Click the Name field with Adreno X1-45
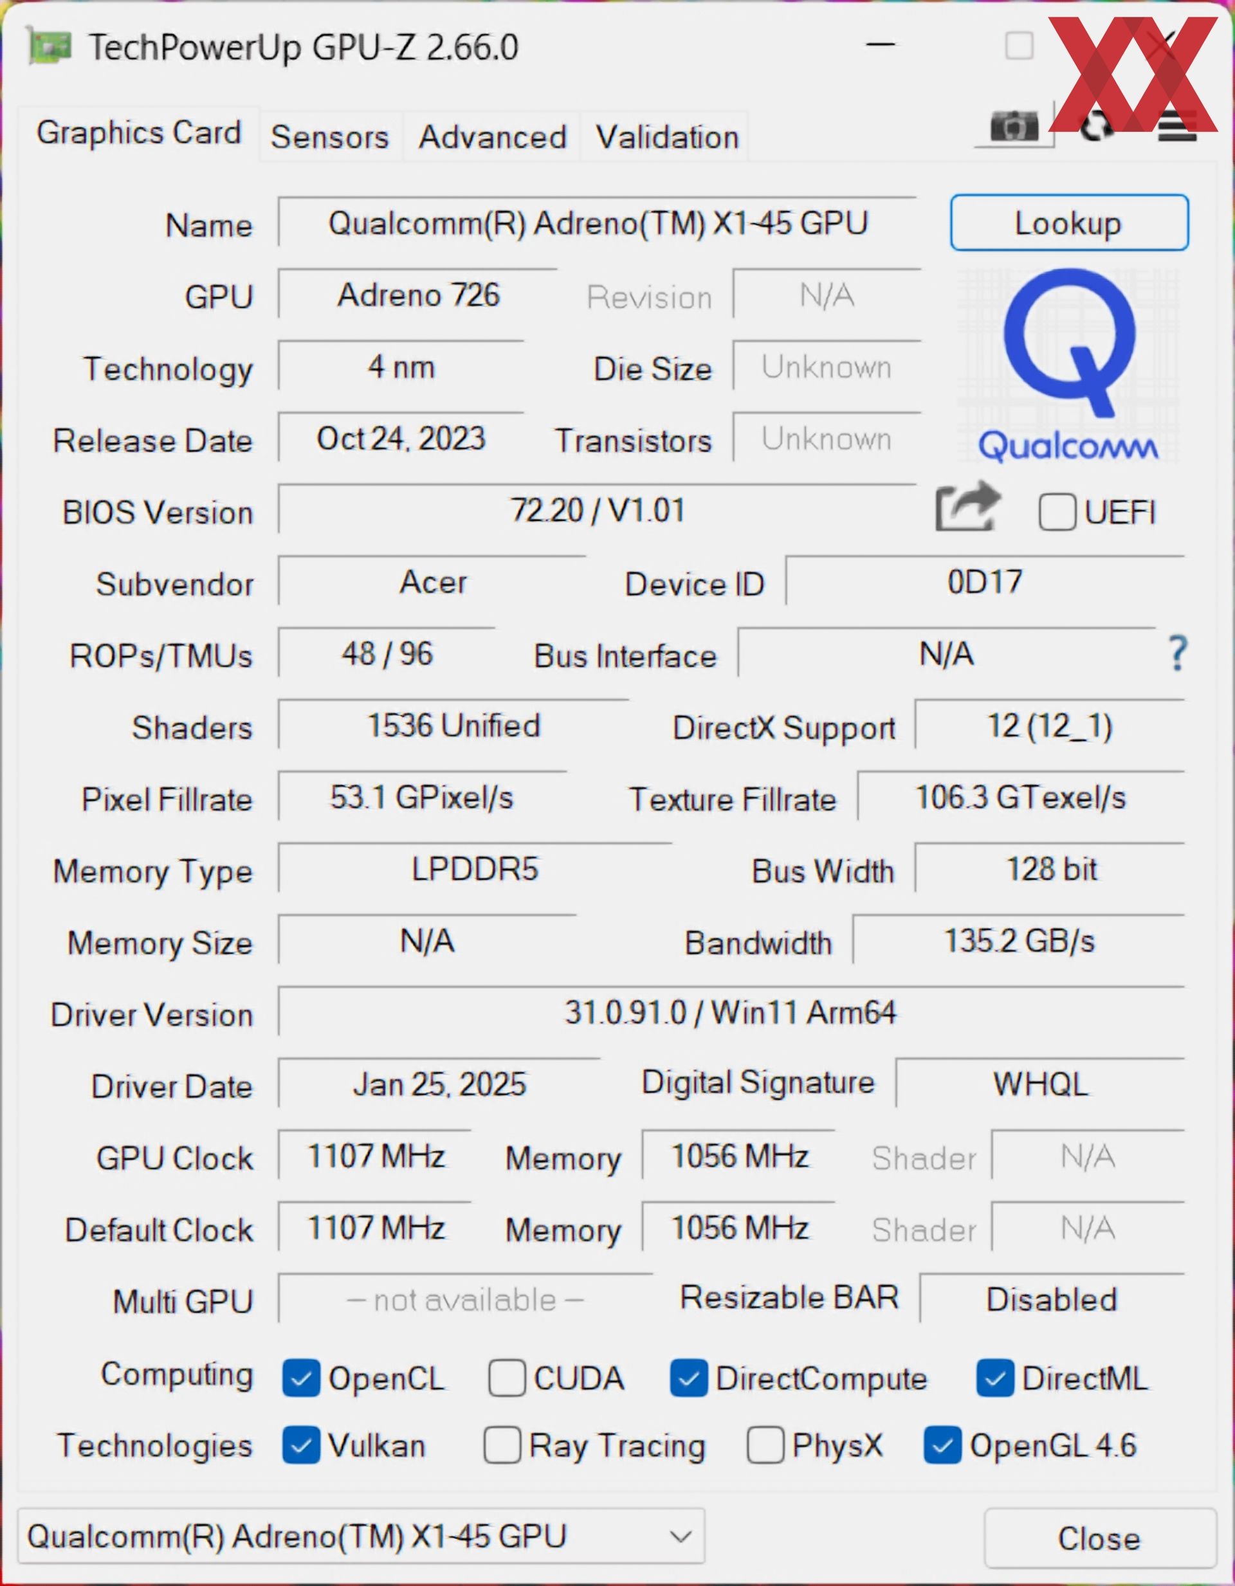The height and width of the screenshot is (1586, 1235). pos(597,223)
